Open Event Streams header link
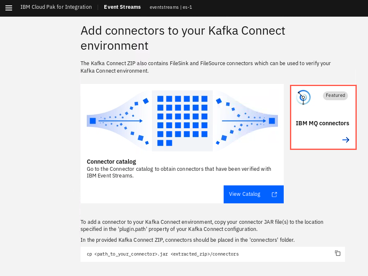Screen dimensions: 368x276 click(122, 7)
